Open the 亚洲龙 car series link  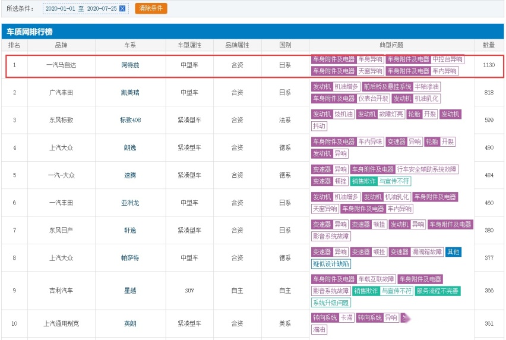[x=130, y=203]
